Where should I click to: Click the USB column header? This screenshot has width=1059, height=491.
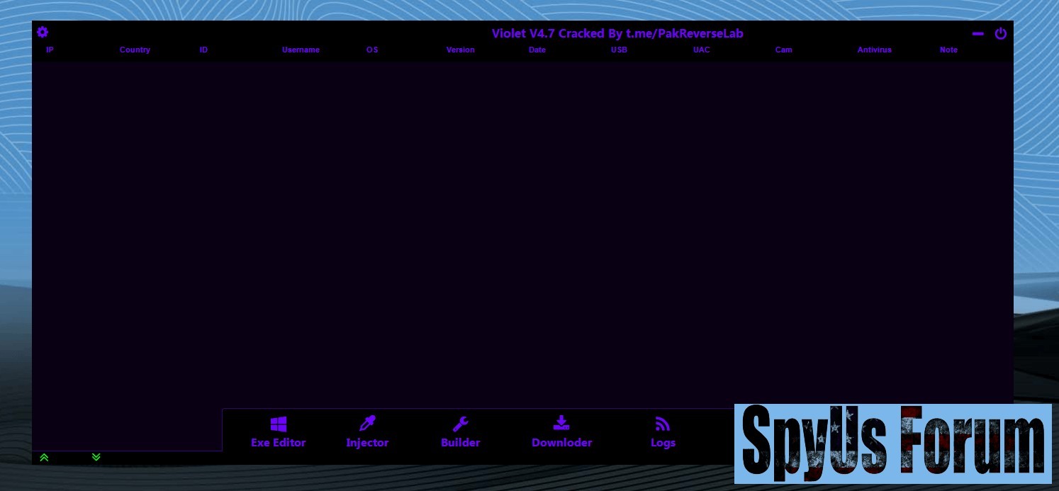619,50
